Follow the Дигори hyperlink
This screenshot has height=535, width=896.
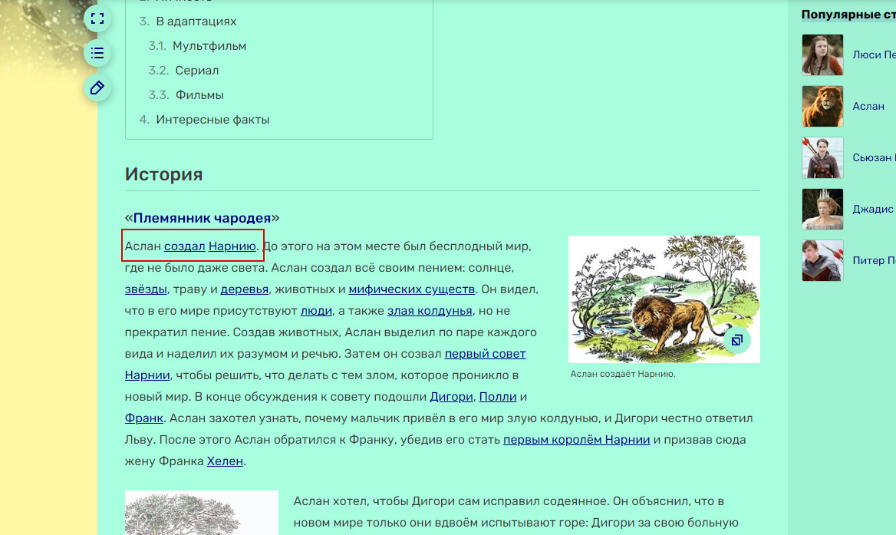450,397
